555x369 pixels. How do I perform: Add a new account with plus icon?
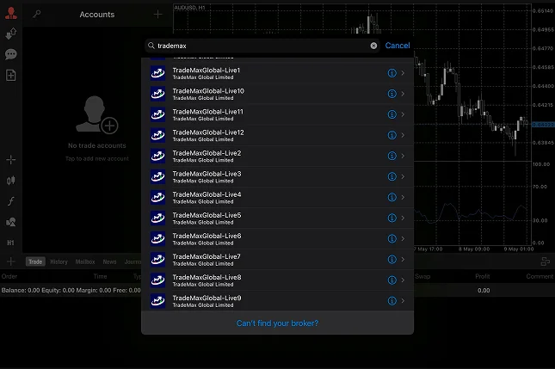157,14
